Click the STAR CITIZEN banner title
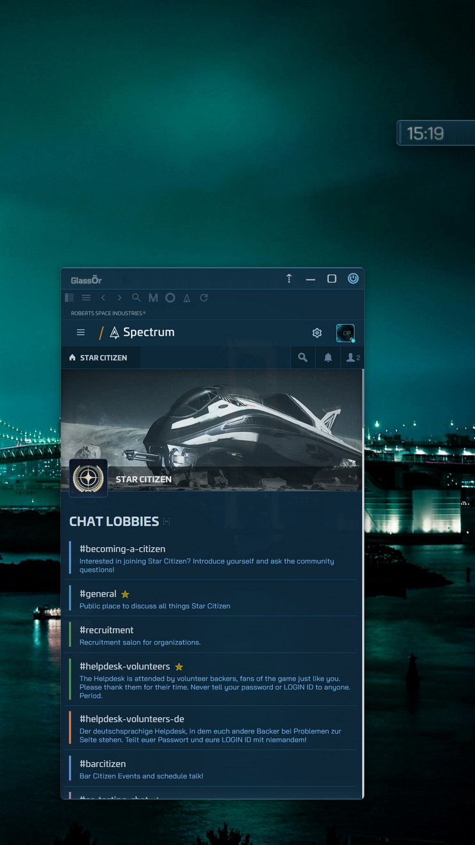The height and width of the screenshot is (845, 475). tap(143, 480)
